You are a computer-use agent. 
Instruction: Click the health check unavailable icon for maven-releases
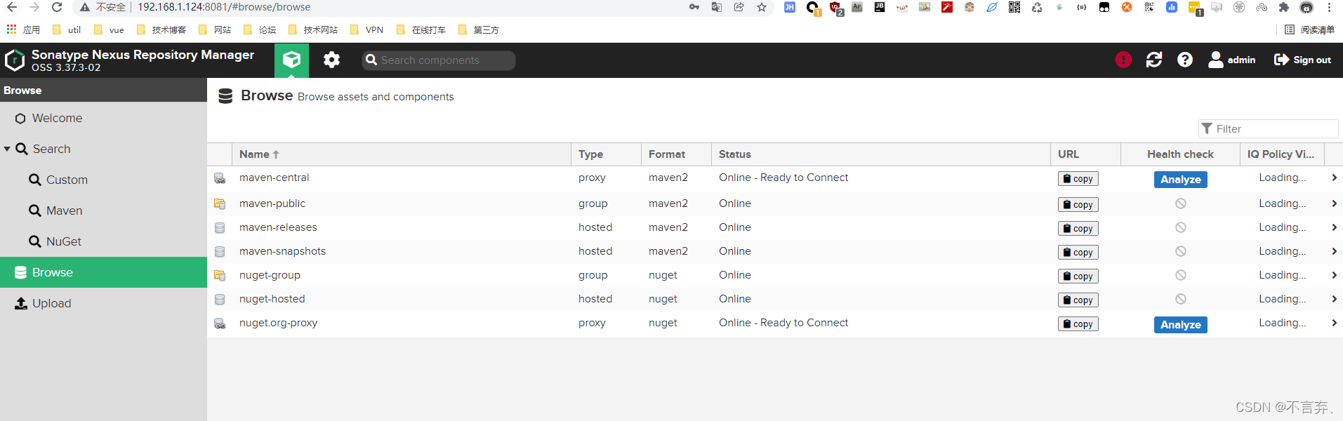coord(1181,227)
